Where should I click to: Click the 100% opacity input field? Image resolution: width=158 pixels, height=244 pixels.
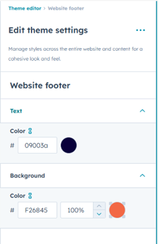77,210
